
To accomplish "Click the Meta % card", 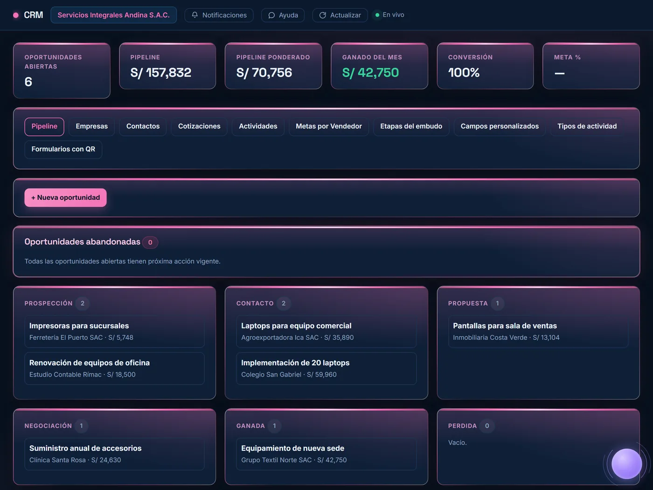I will [x=591, y=66].
